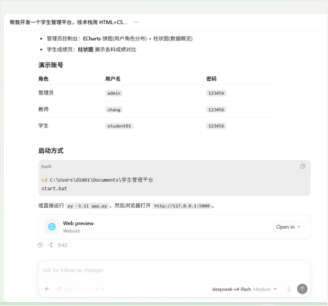Viewport: 328px width, 306px height.
Task: Send the message with arrow button
Action: (x=302, y=289)
